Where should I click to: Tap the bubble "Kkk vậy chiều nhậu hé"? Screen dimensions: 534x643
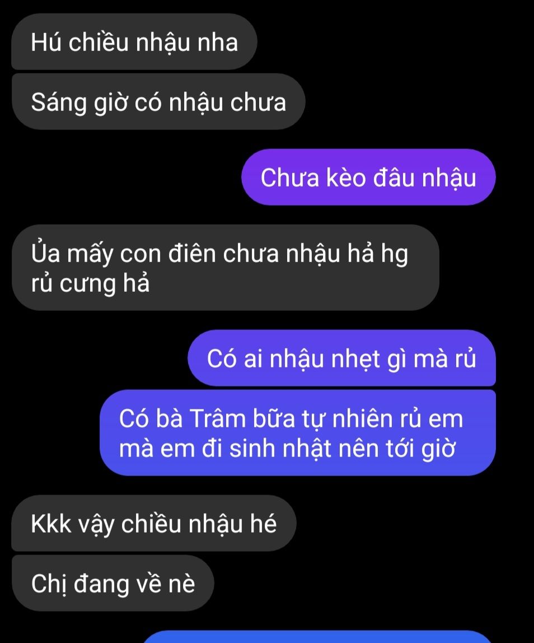pyautogui.click(x=154, y=523)
